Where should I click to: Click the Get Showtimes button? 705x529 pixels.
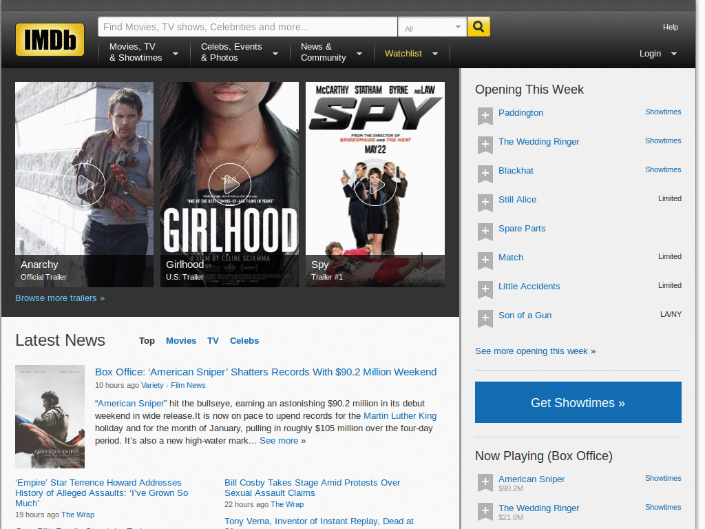[578, 402]
